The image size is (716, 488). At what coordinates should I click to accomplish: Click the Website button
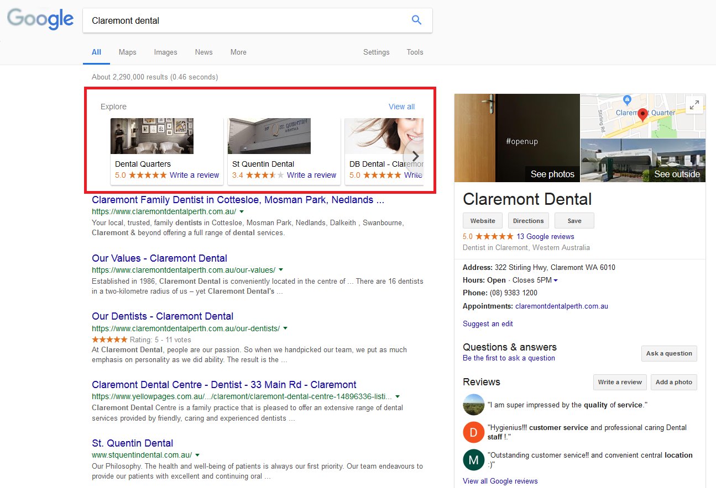(x=483, y=221)
